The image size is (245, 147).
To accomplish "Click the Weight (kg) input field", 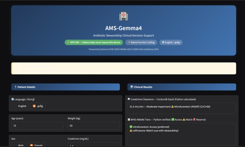I will [x=94, y=126].
